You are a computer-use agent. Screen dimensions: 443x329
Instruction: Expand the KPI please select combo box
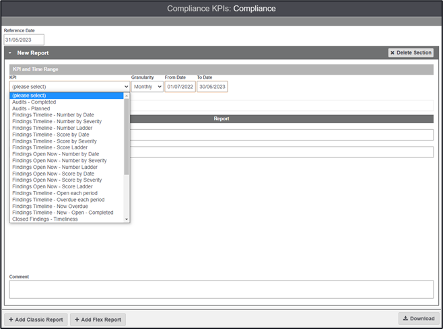[69, 87]
